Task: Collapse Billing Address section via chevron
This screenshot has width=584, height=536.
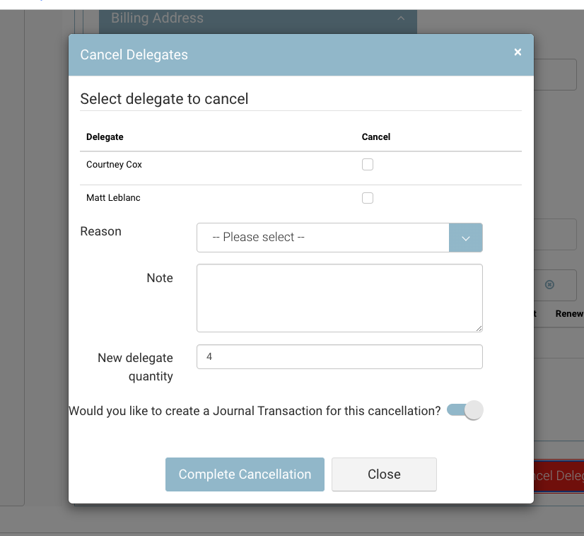Action: [x=401, y=18]
